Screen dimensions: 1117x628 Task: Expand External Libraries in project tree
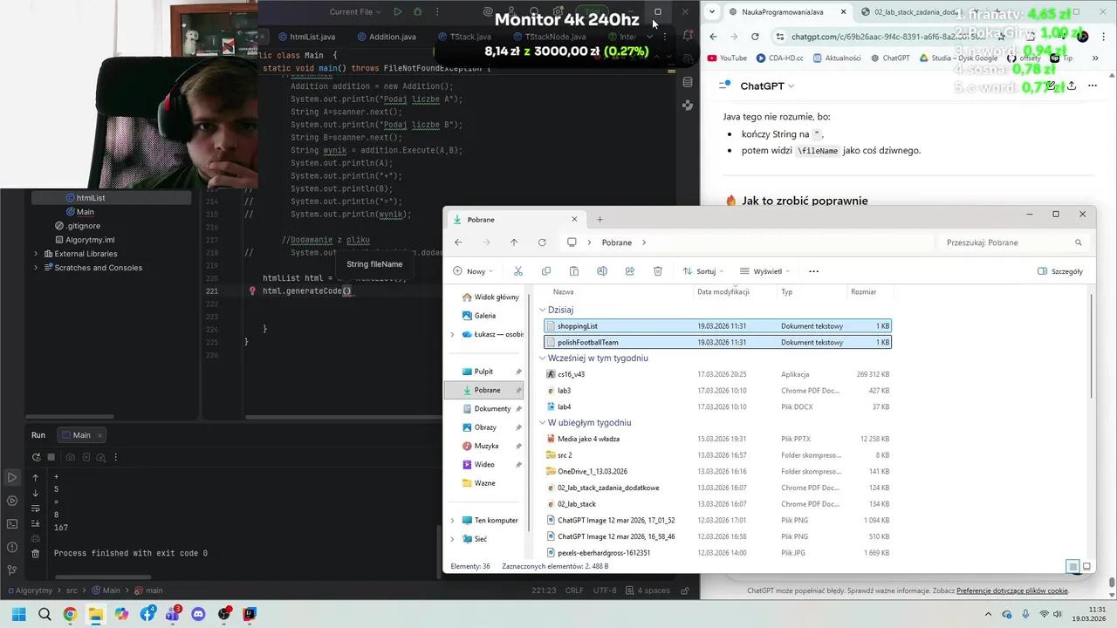coord(36,254)
